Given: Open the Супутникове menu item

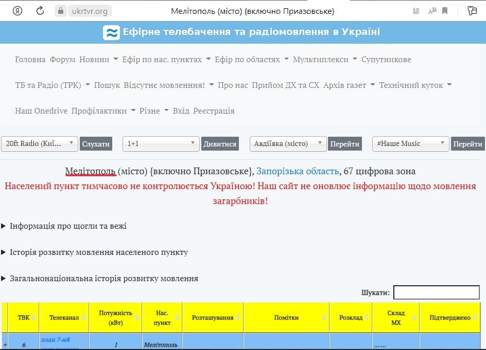Looking at the screenshot, I should [x=386, y=60].
